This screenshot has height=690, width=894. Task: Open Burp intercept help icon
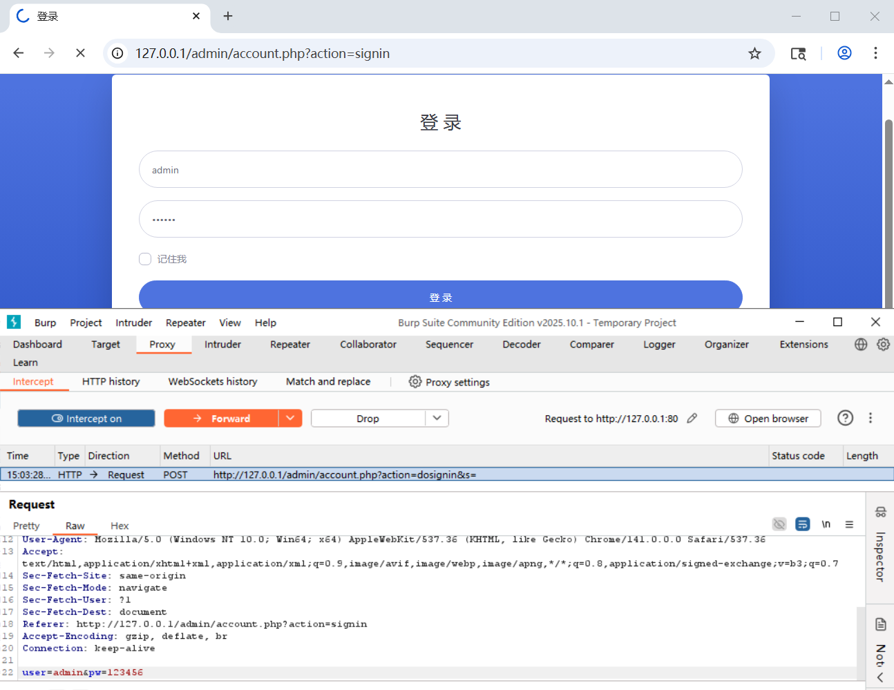(x=845, y=418)
